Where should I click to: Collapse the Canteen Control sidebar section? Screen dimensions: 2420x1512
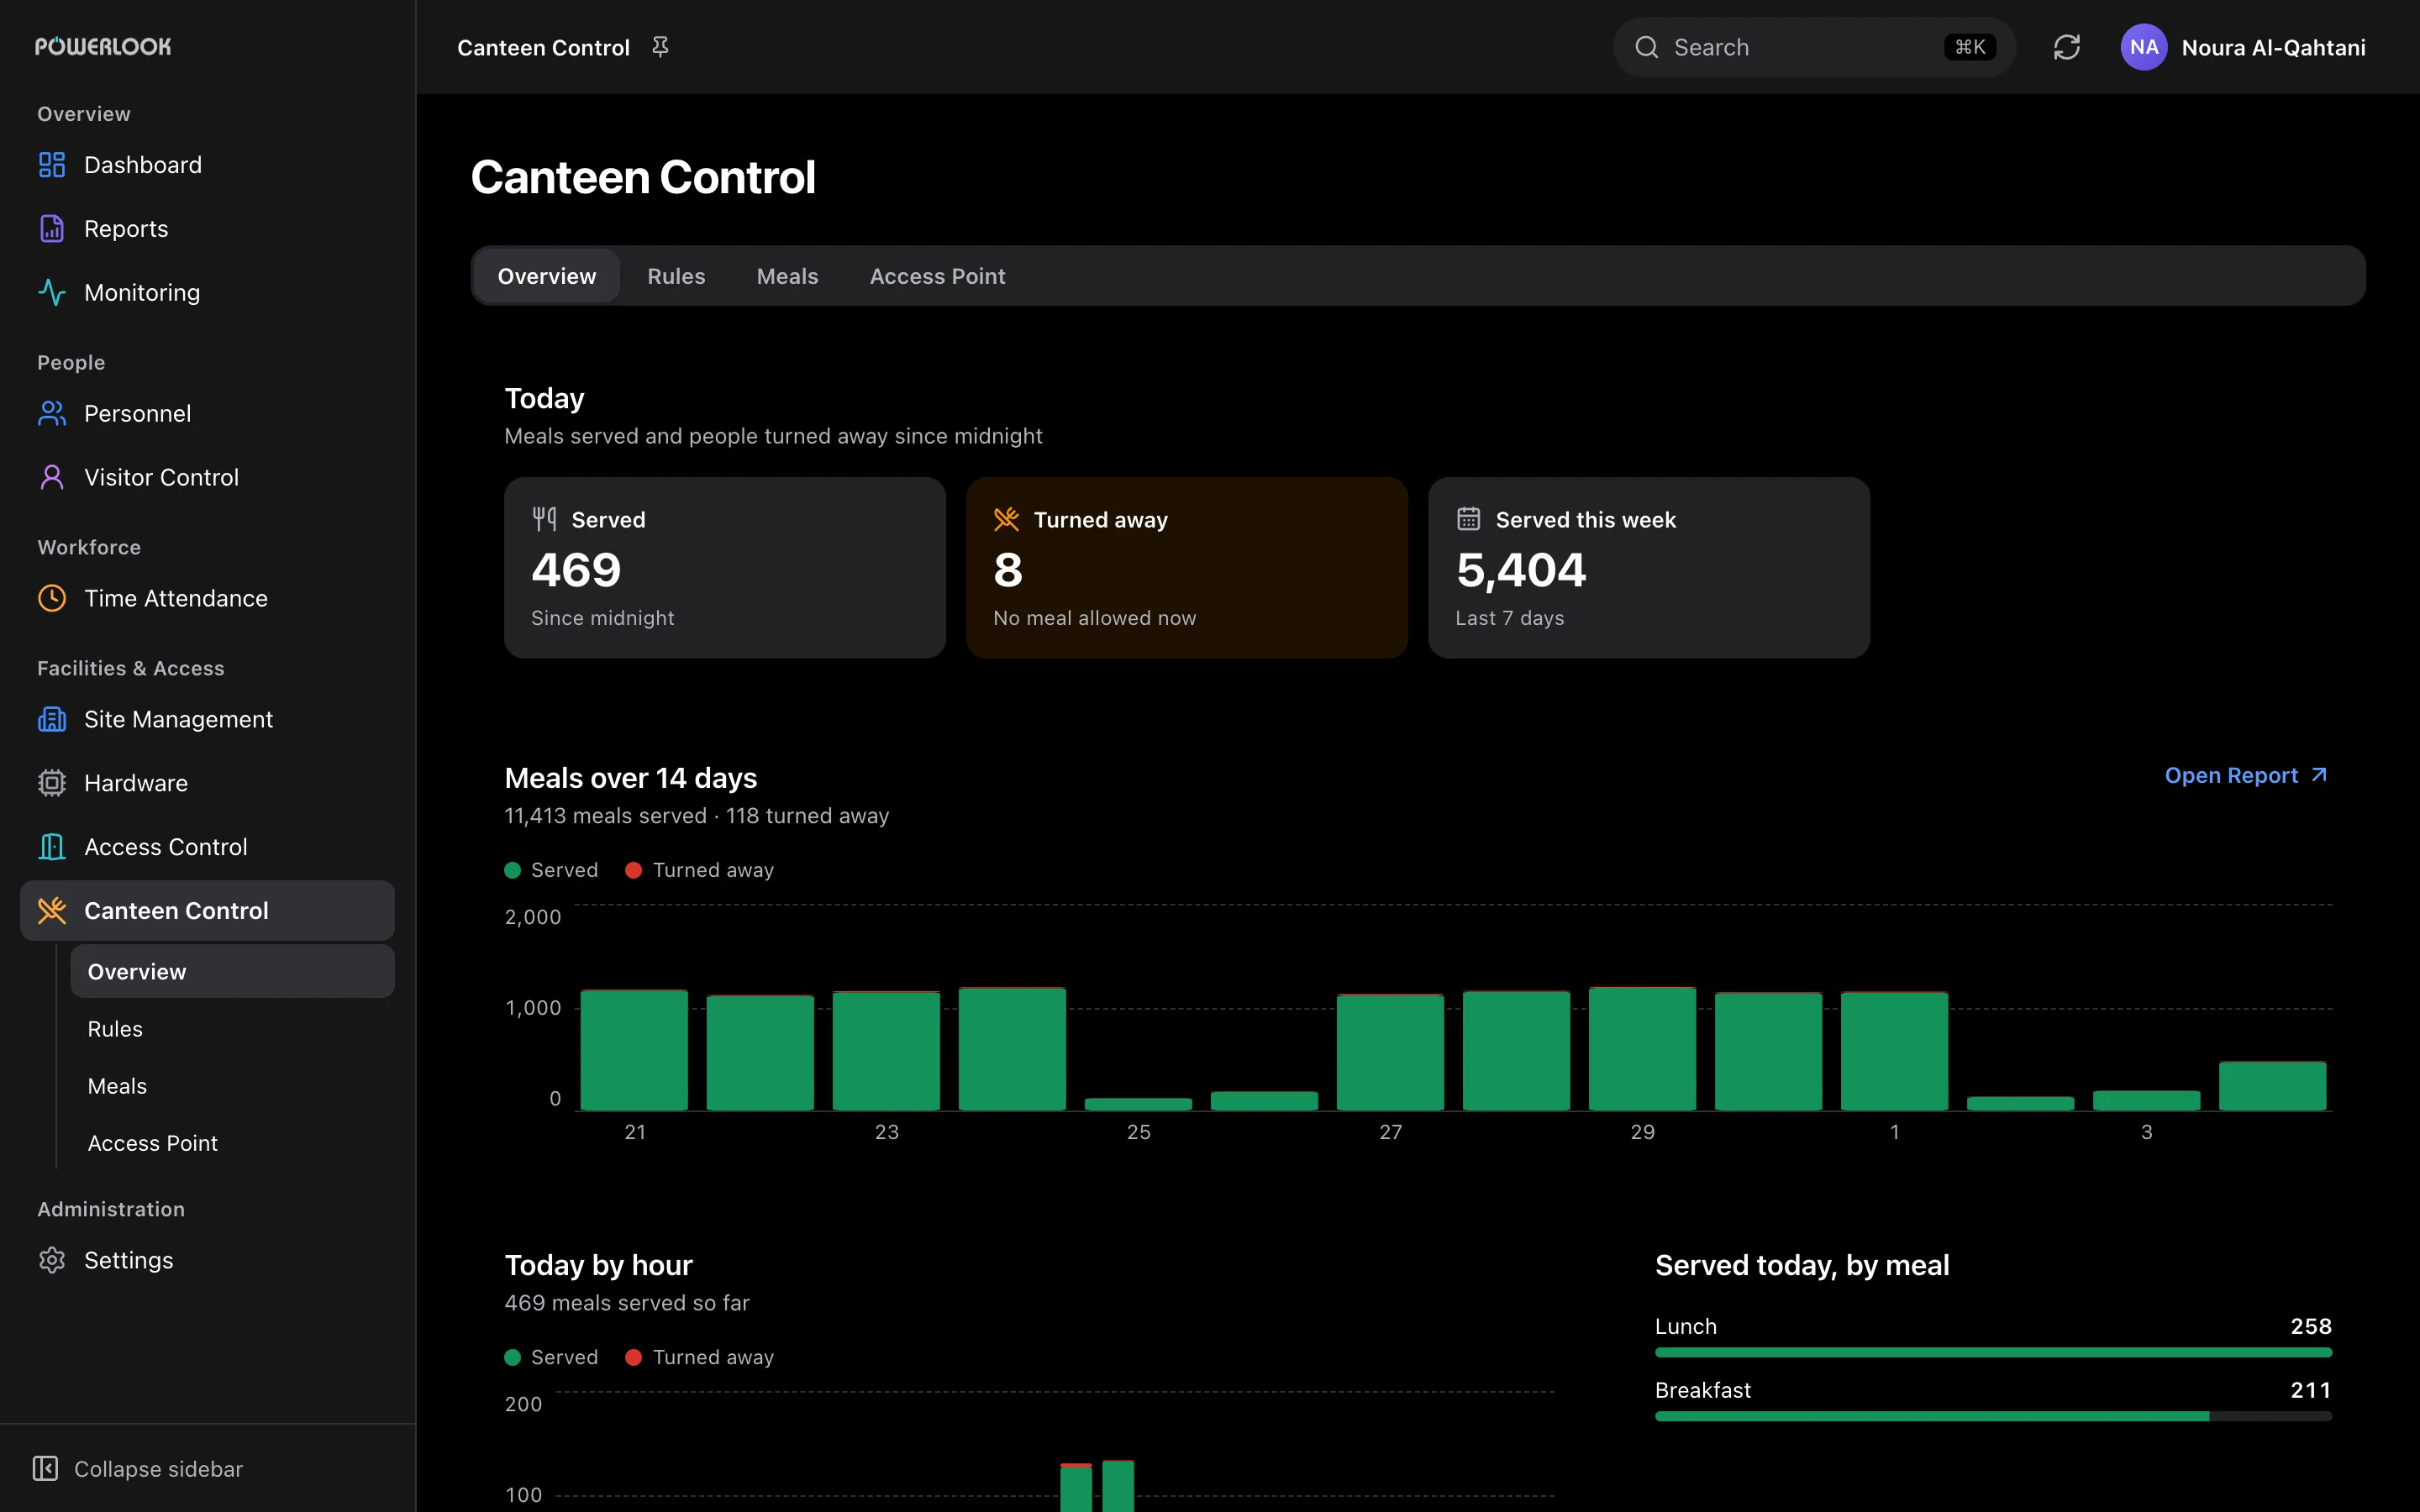pos(207,911)
